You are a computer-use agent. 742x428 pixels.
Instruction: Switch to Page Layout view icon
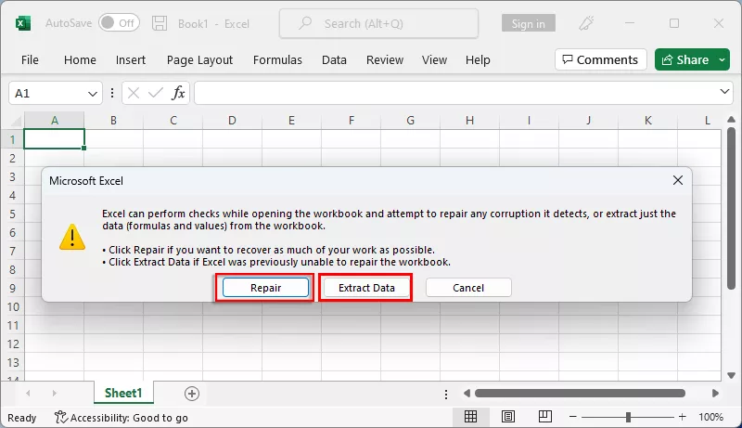[508, 417]
